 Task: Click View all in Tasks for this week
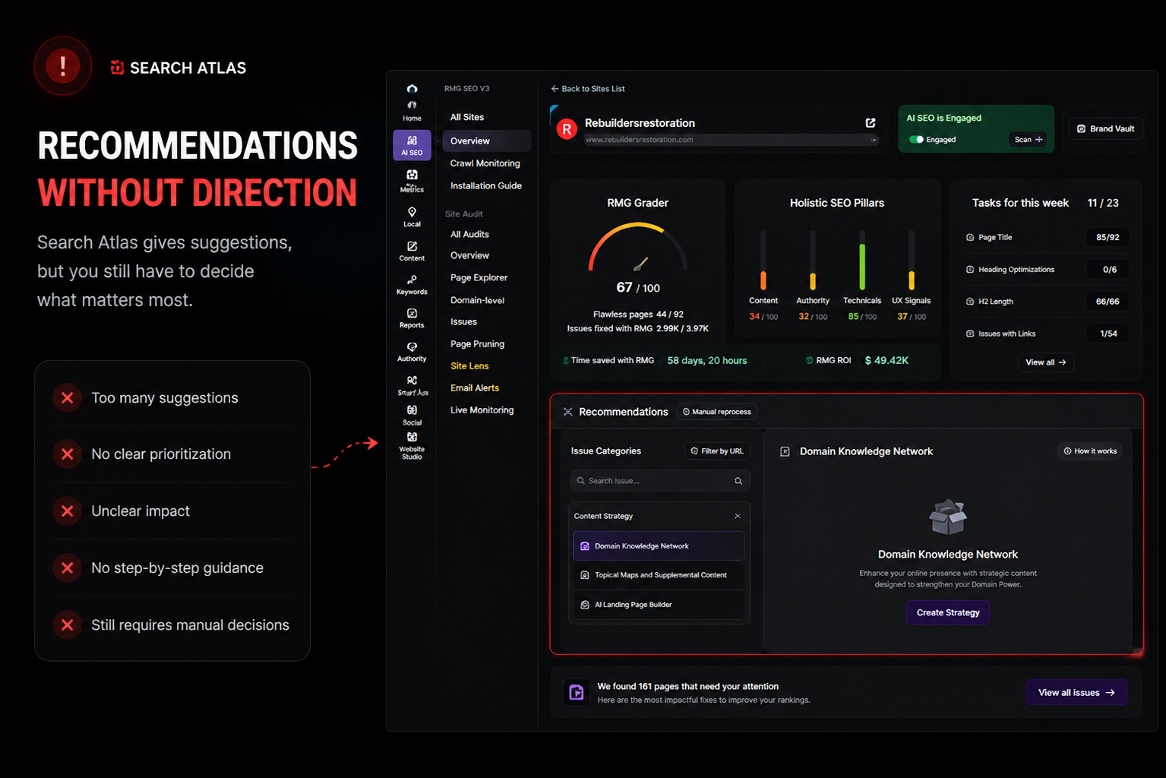[x=1046, y=362]
